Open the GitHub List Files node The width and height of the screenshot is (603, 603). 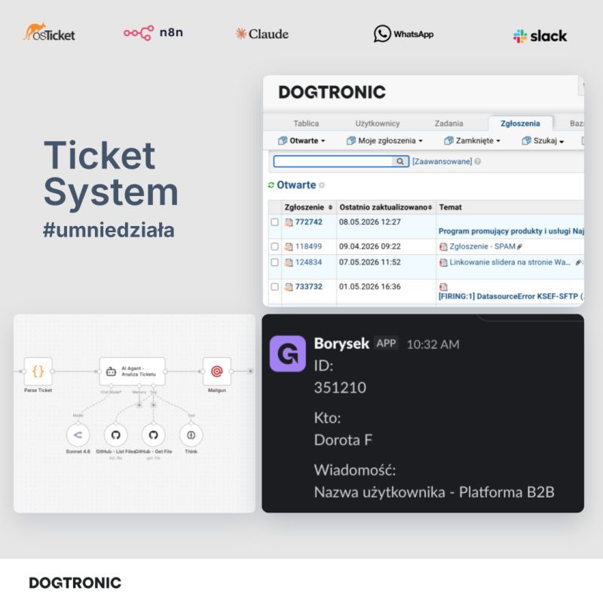pos(116,435)
